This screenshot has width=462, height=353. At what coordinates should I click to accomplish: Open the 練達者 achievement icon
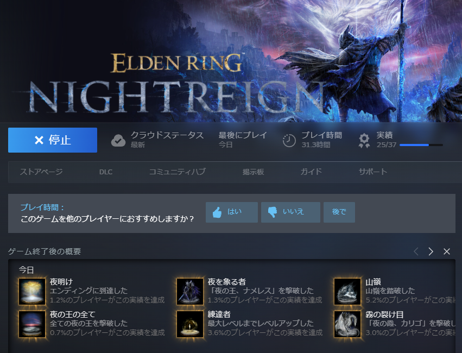click(190, 324)
